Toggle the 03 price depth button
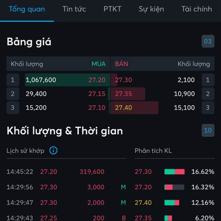 point(208,41)
